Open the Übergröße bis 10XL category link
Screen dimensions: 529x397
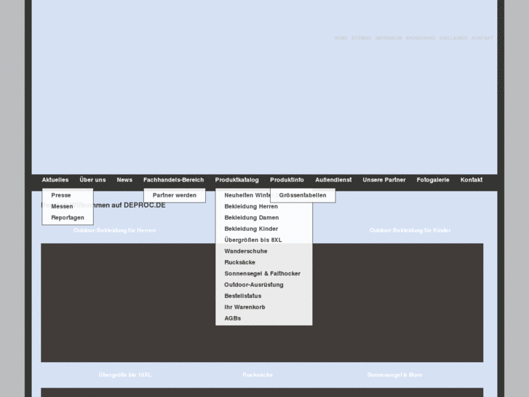click(x=125, y=374)
